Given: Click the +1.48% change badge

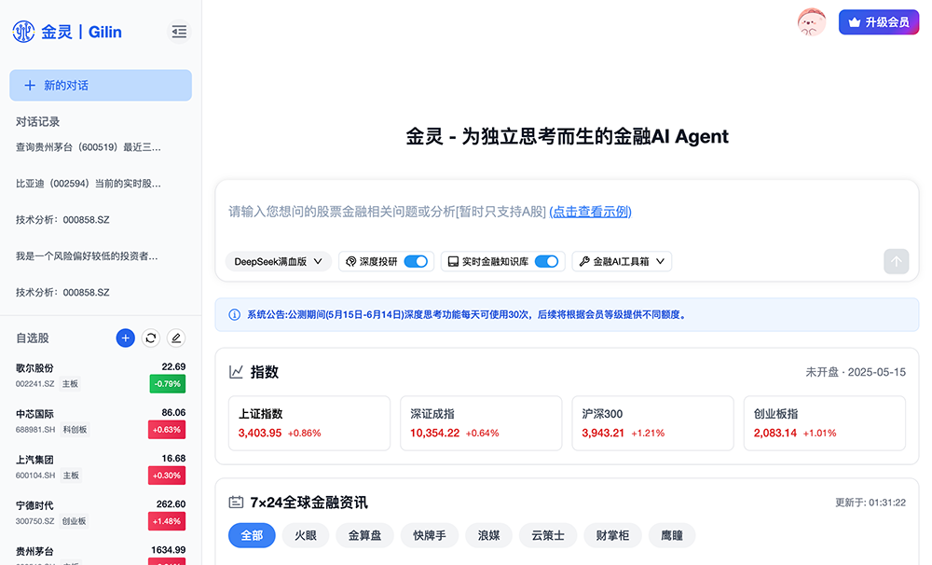Looking at the screenshot, I should [x=167, y=521].
